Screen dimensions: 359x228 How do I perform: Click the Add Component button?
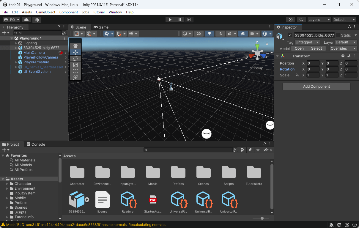317,87
